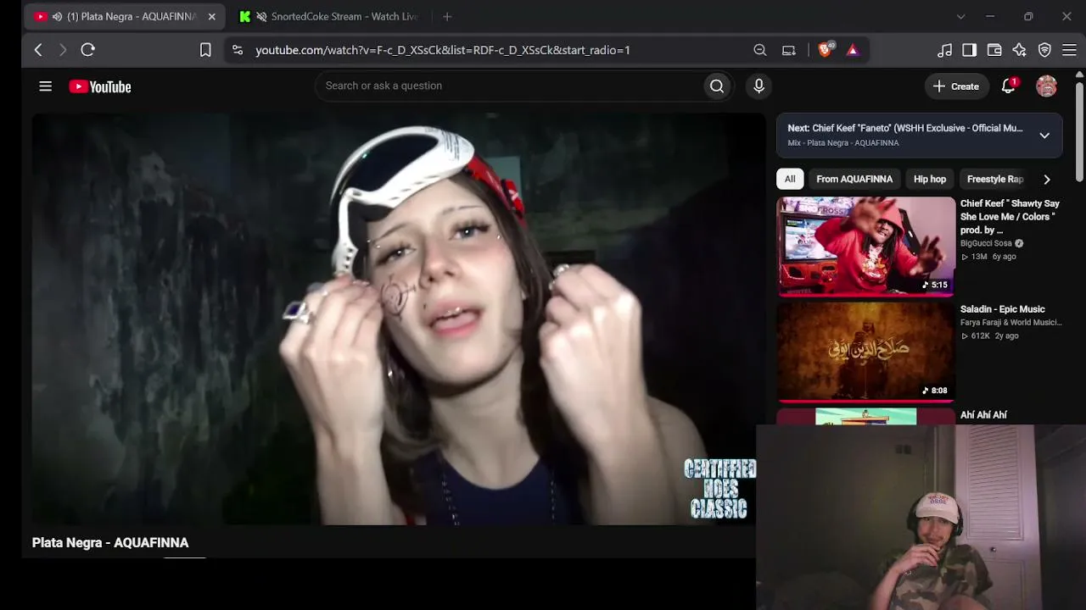Select the Hip hop filter chip
Viewport: 1086px width, 610px height.
930,180
